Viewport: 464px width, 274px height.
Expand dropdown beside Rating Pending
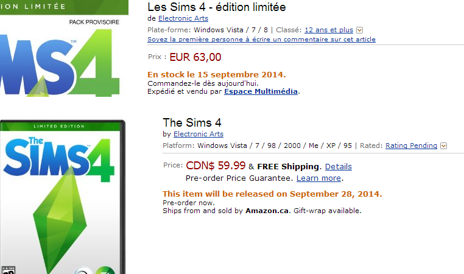(x=443, y=146)
